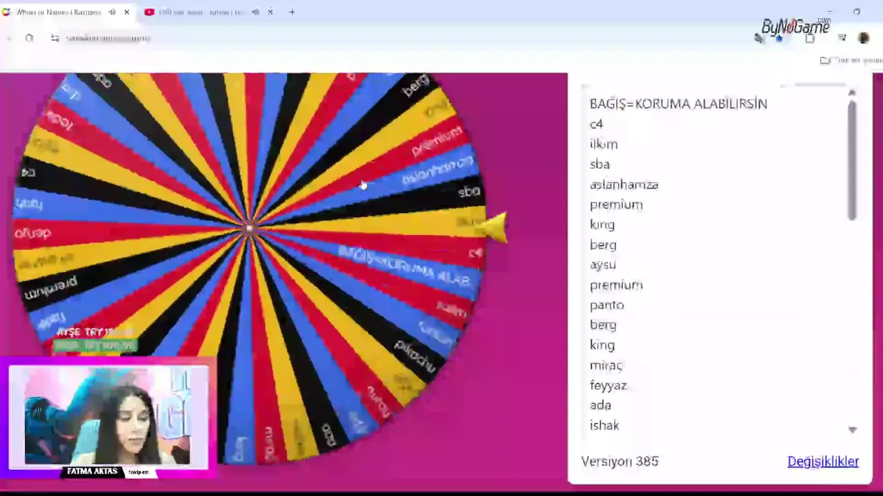Image resolution: width=883 pixels, height=496 pixels.
Task: Open a new browser tab
Action: click(292, 12)
